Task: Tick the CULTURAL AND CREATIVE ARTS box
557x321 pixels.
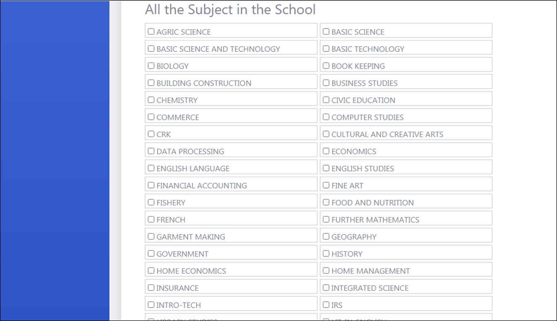Action: pyautogui.click(x=326, y=134)
